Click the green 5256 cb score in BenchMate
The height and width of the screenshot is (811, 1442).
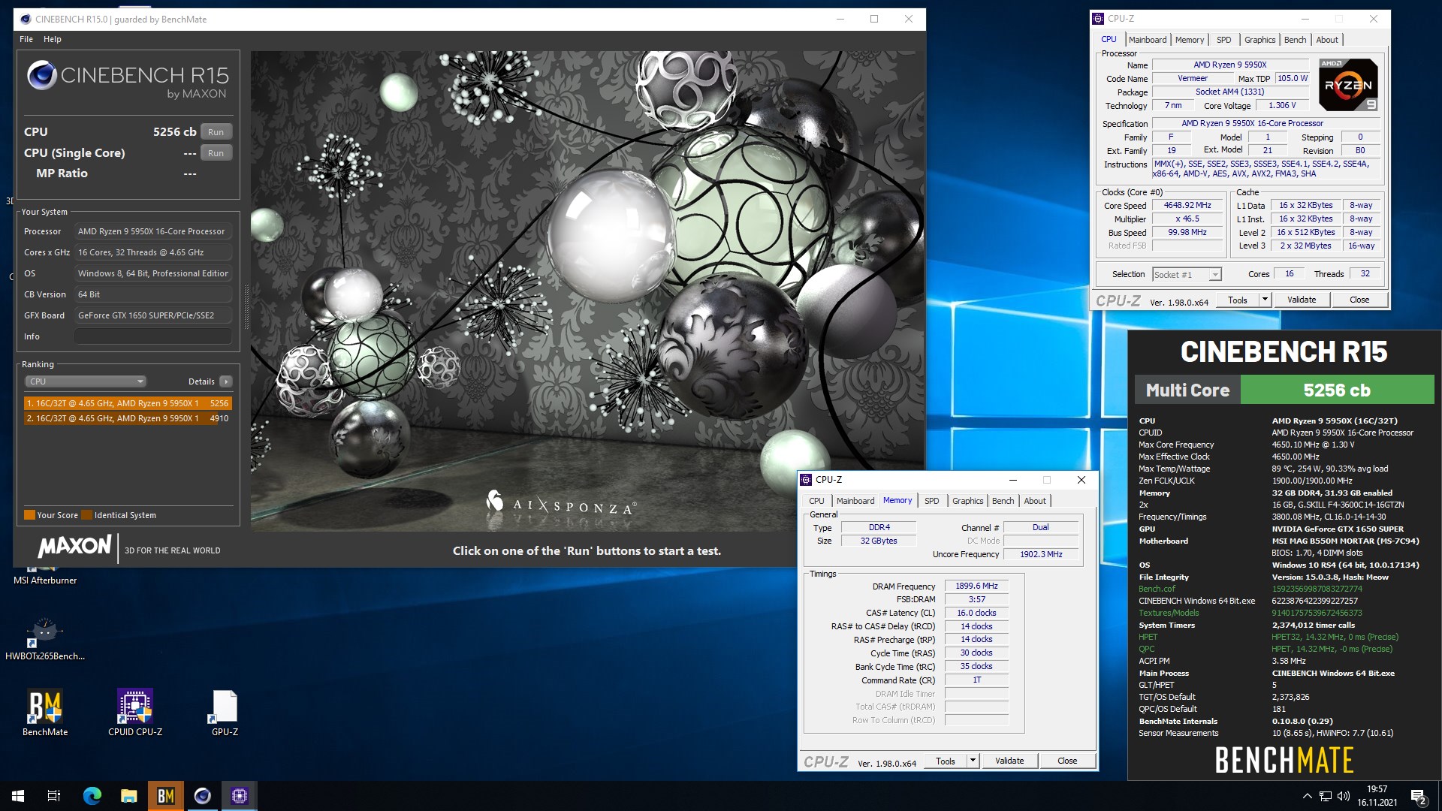click(1337, 390)
